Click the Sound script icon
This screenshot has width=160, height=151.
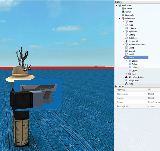tap(127, 48)
